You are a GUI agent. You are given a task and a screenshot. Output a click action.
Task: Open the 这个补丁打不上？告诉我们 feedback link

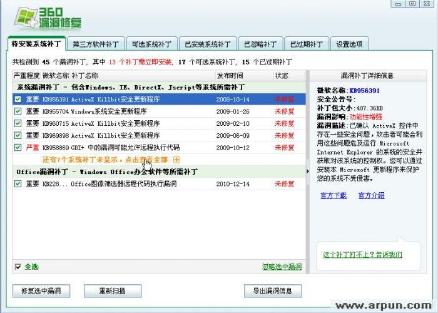362,255
